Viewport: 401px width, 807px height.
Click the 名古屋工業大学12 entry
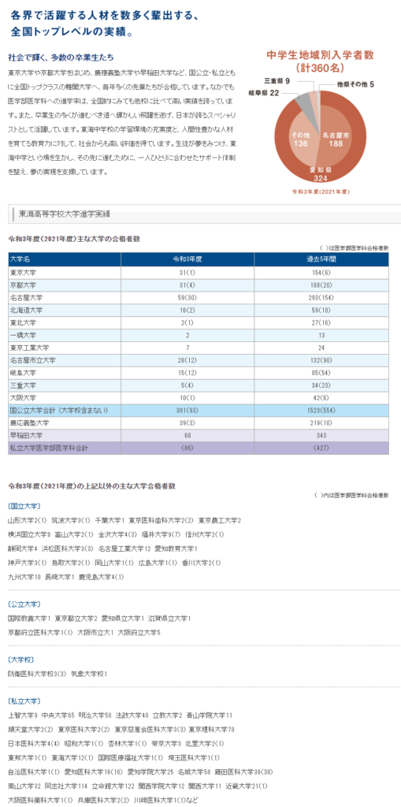(124, 549)
